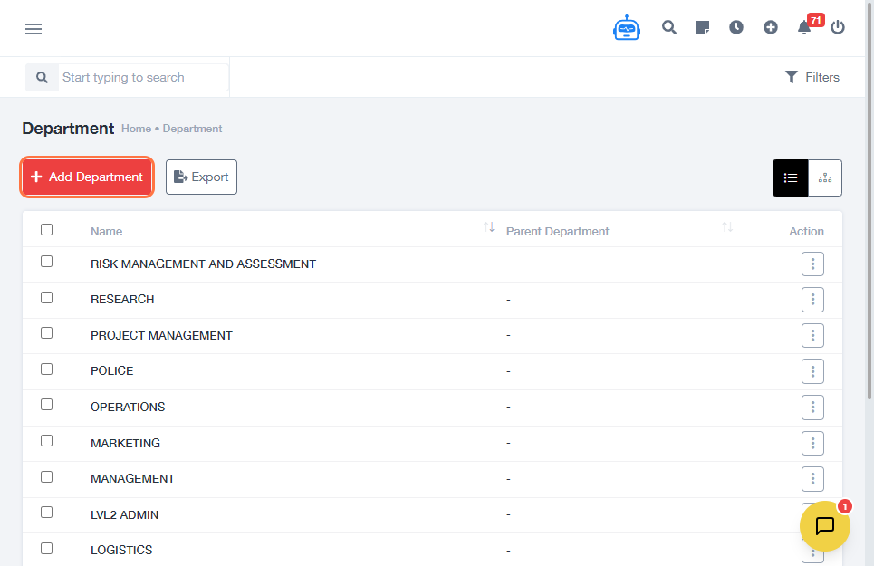Screen dimensions: 874x566
Task: Open action menu for RISK MANAGEMENT AND ASSESSMENT
Action: click(x=812, y=264)
